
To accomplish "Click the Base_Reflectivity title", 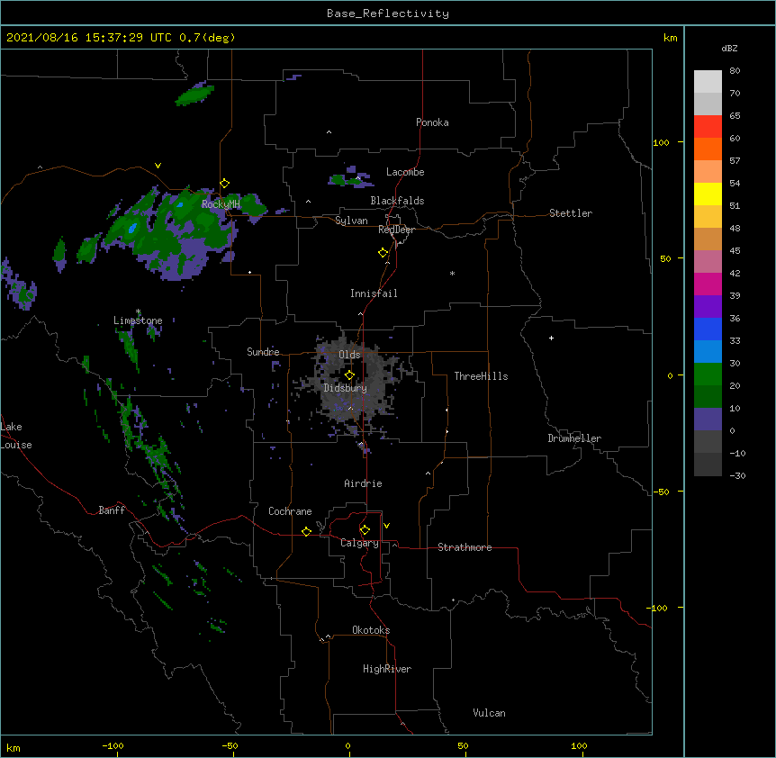I will coord(388,14).
